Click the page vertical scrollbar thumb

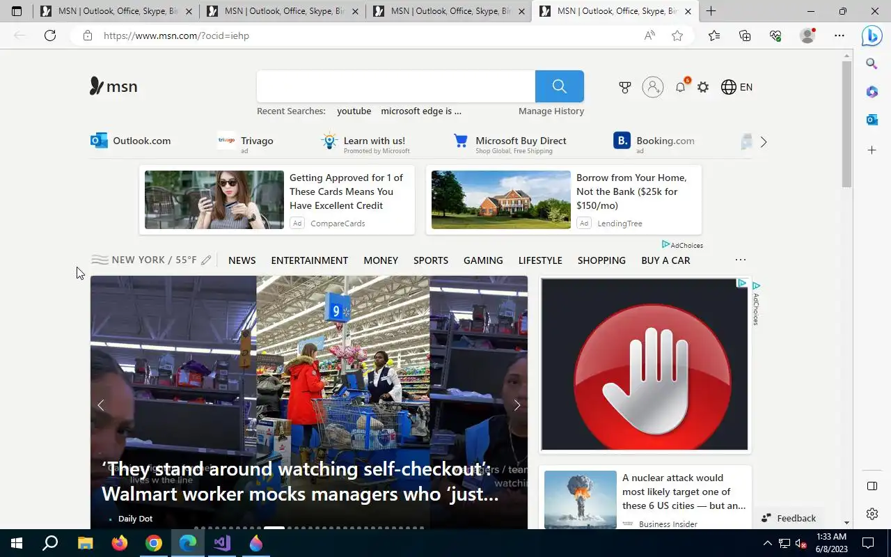[846, 124]
